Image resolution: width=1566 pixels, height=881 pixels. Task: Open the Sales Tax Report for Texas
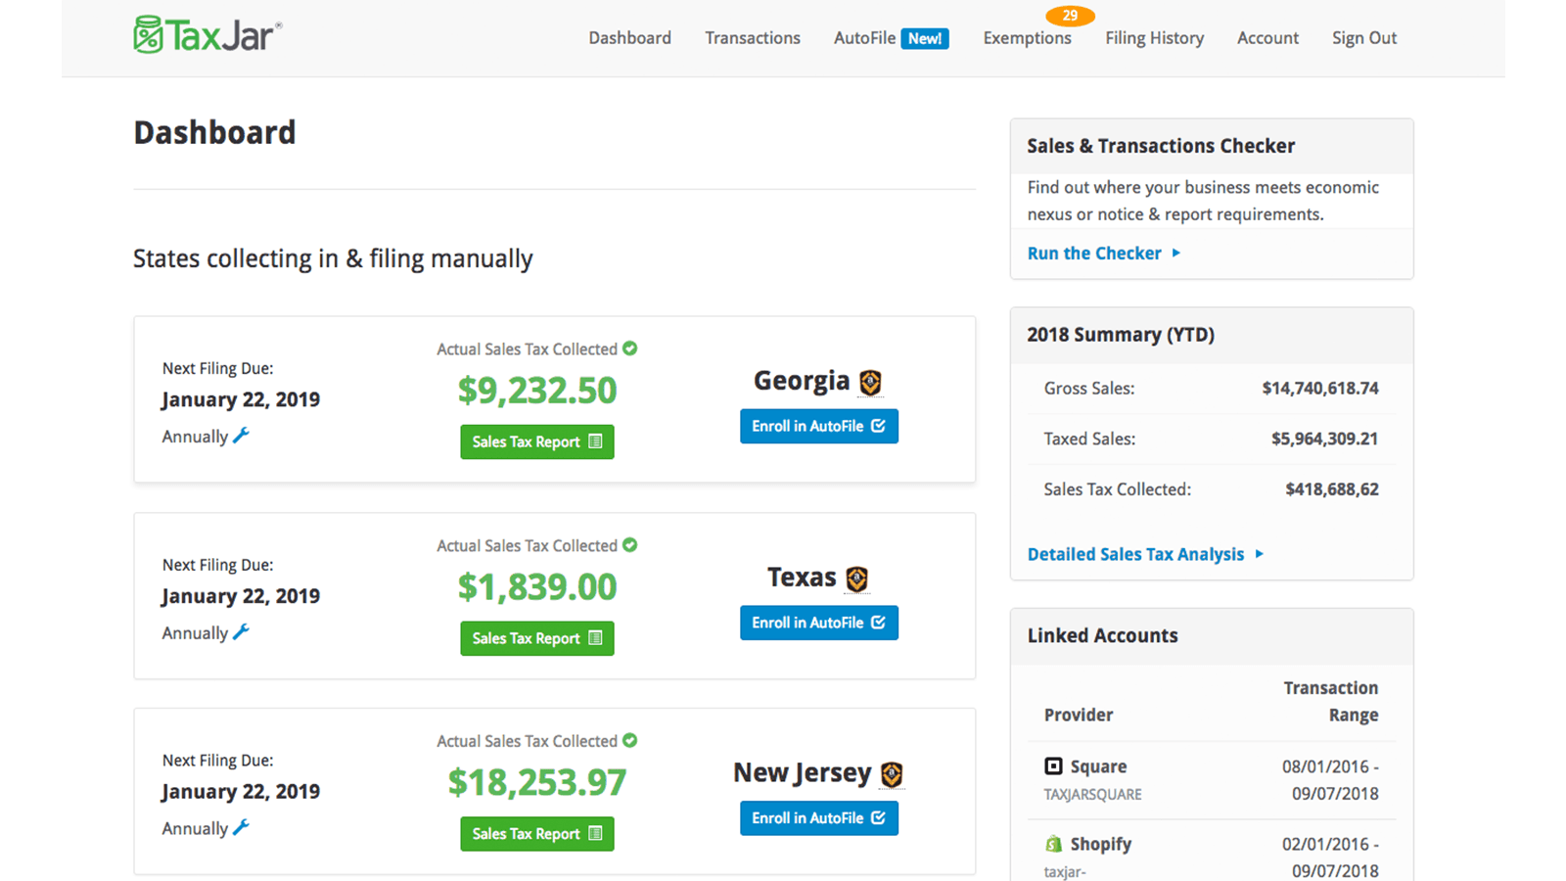pyautogui.click(x=536, y=637)
